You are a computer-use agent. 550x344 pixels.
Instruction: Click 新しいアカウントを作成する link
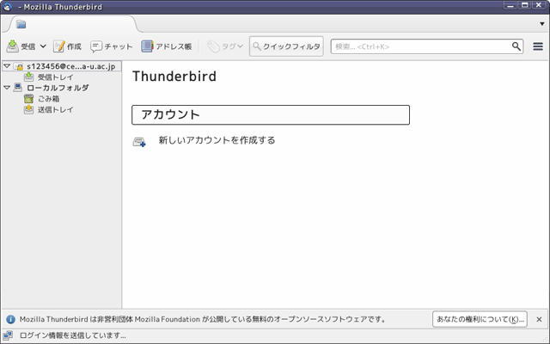[217, 140]
